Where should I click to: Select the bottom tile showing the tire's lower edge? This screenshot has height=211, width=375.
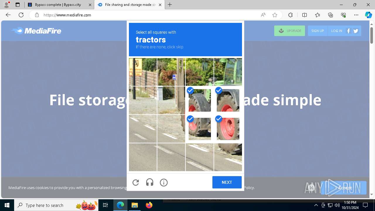pyautogui.click(x=228, y=157)
